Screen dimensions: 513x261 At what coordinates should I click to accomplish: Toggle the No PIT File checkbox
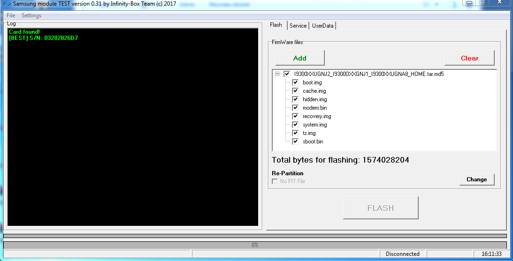tap(275, 181)
